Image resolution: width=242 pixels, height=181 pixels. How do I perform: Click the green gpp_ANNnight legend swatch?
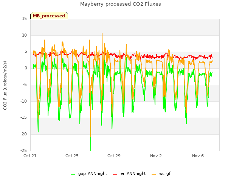[73, 174]
